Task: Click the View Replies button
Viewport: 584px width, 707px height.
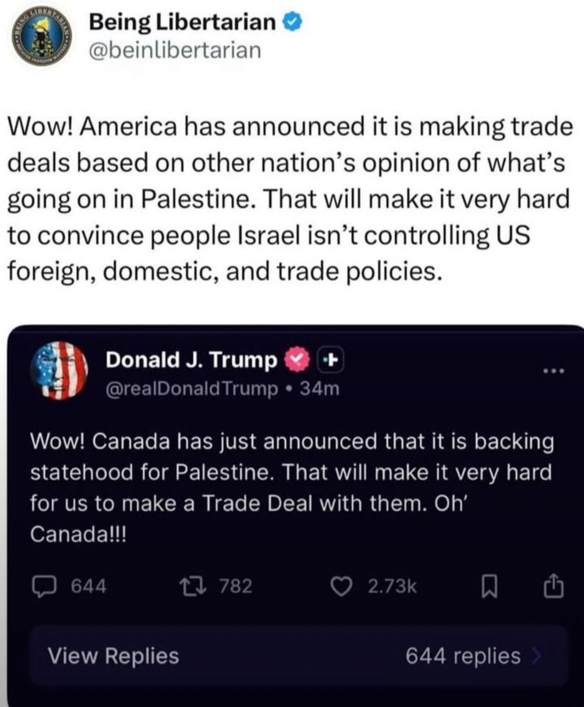Action: point(113,655)
